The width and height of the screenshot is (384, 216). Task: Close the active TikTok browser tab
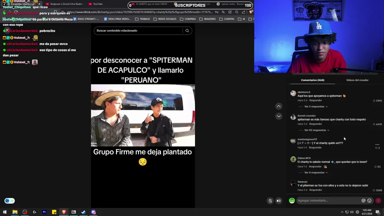pyautogui.click(x=39, y=4)
